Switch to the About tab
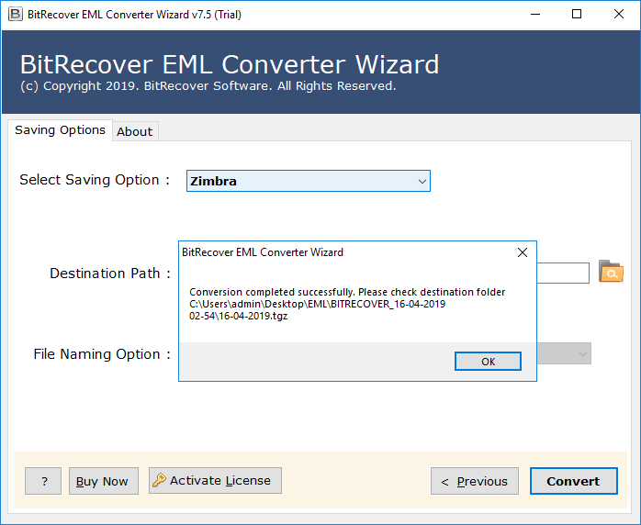Image resolution: width=641 pixels, height=525 pixels. (134, 131)
